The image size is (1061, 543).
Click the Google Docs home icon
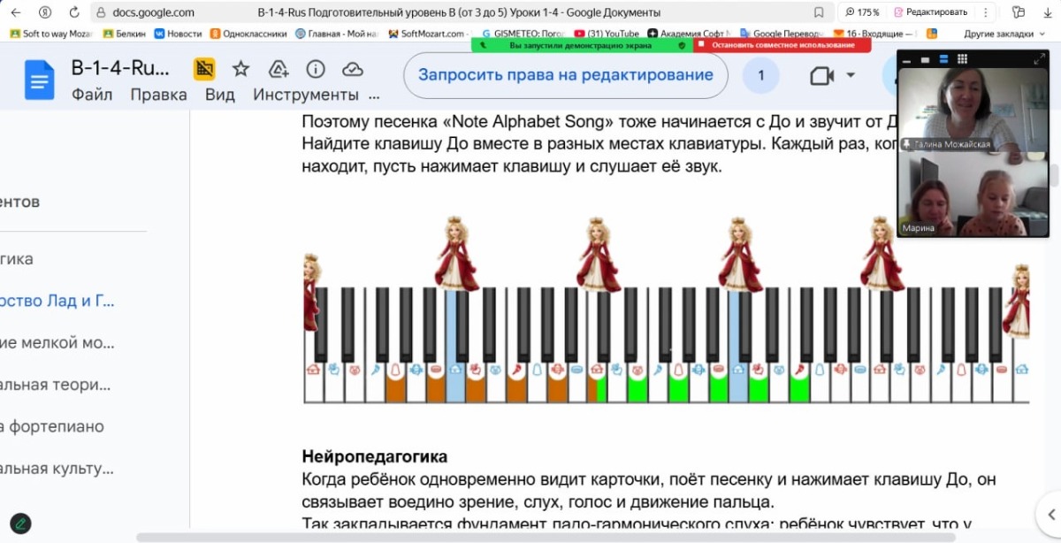[40, 80]
